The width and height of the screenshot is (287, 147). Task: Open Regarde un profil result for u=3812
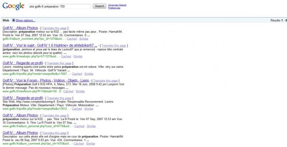coord(23,98)
